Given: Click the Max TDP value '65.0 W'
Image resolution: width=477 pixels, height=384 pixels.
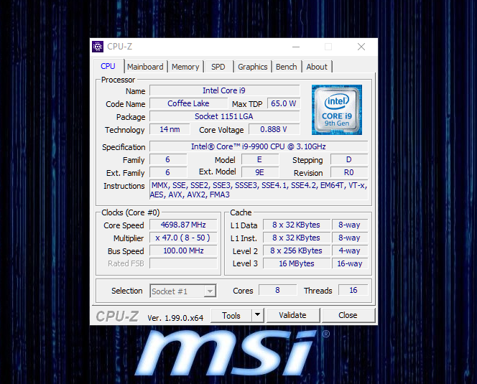Looking at the screenshot, I should (283, 103).
